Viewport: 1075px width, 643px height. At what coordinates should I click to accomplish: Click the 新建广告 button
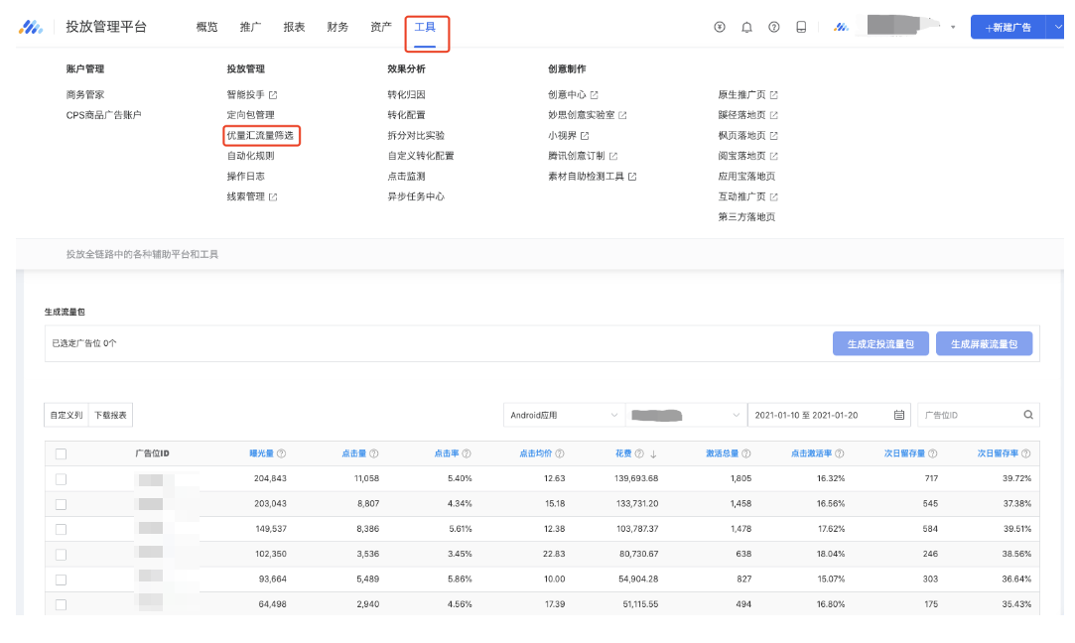1008,28
